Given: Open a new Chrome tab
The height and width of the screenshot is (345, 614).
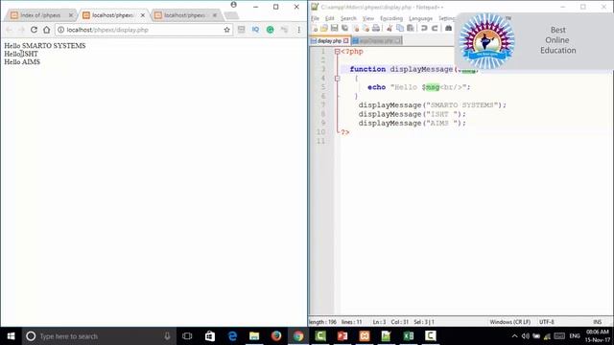Looking at the screenshot, I should pos(231,15).
